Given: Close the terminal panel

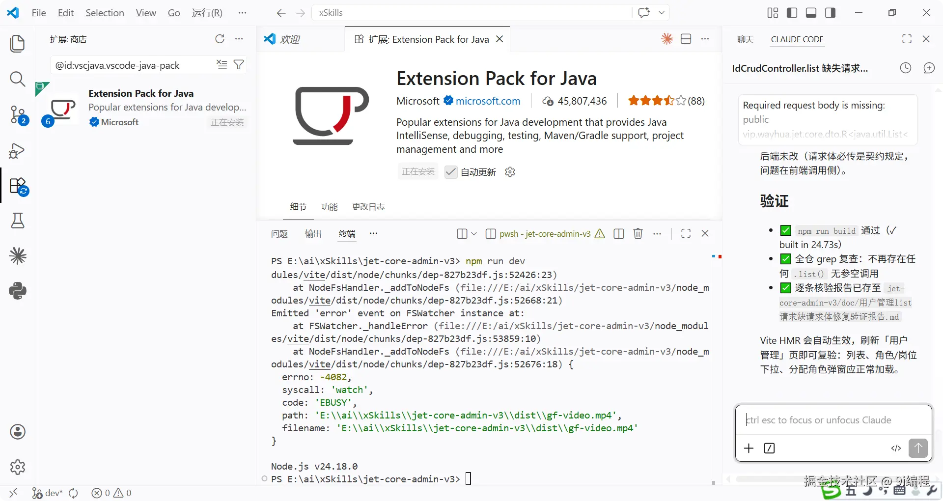Looking at the screenshot, I should [705, 234].
